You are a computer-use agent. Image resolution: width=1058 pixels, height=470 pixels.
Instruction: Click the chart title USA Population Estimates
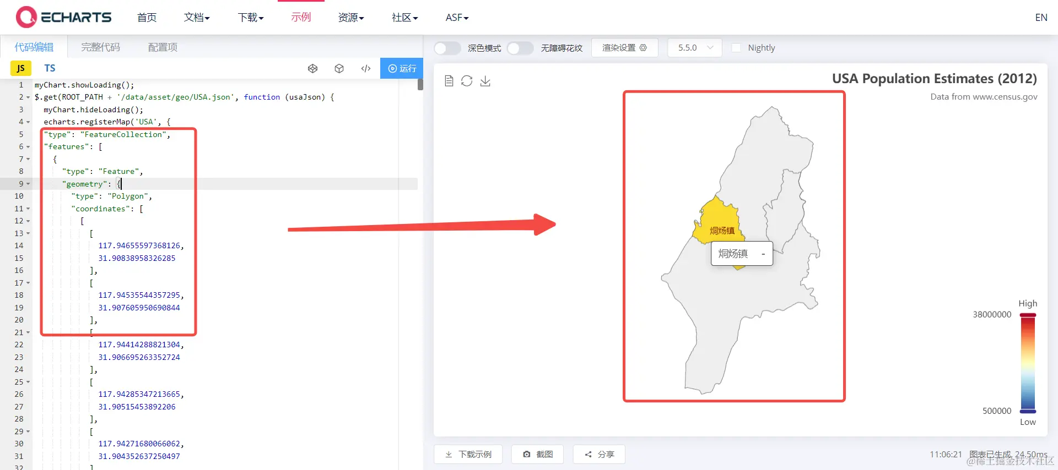(935, 78)
